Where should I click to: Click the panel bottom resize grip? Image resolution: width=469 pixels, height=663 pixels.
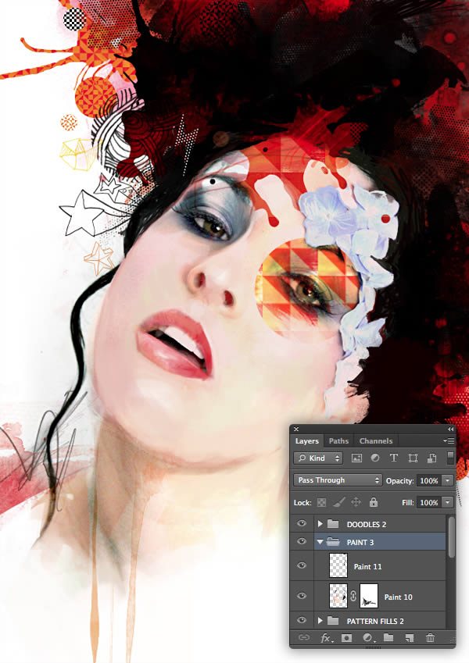[x=373, y=647]
